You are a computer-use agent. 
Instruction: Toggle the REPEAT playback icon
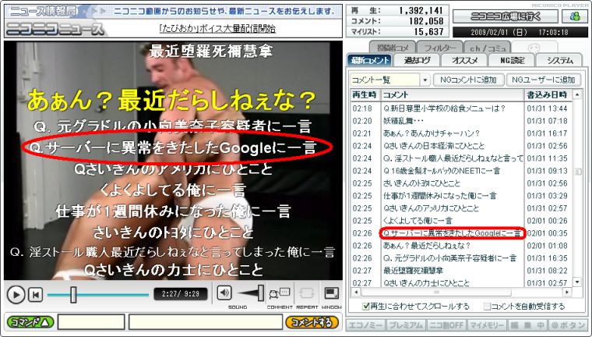[x=307, y=294]
